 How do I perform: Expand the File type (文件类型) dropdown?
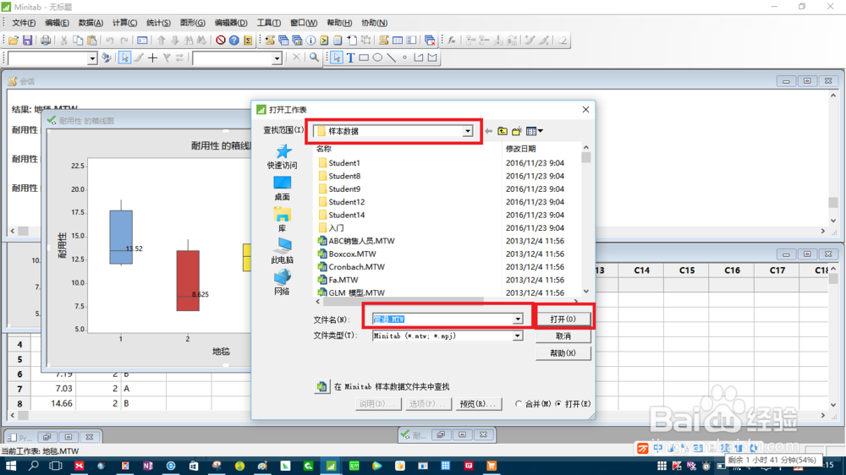(518, 336)
